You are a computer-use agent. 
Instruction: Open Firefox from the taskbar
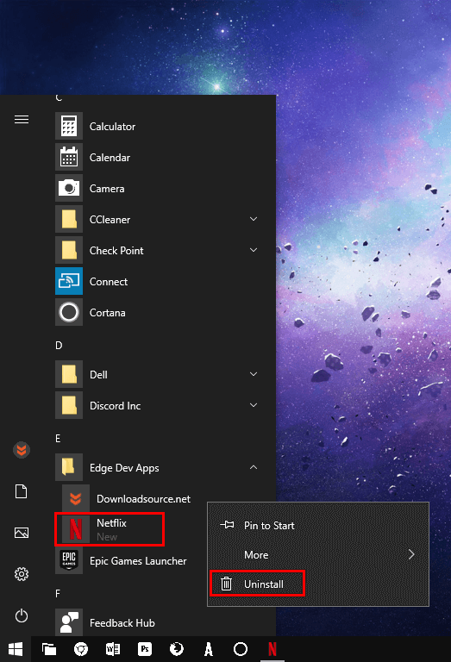click(177, 649)
